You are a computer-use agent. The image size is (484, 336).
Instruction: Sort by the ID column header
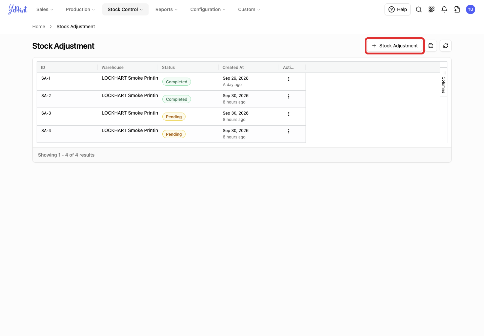pos(67,68)
